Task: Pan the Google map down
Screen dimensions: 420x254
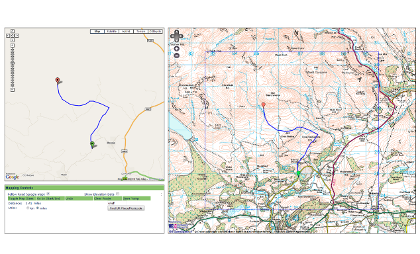Action: tap(13, 40)
